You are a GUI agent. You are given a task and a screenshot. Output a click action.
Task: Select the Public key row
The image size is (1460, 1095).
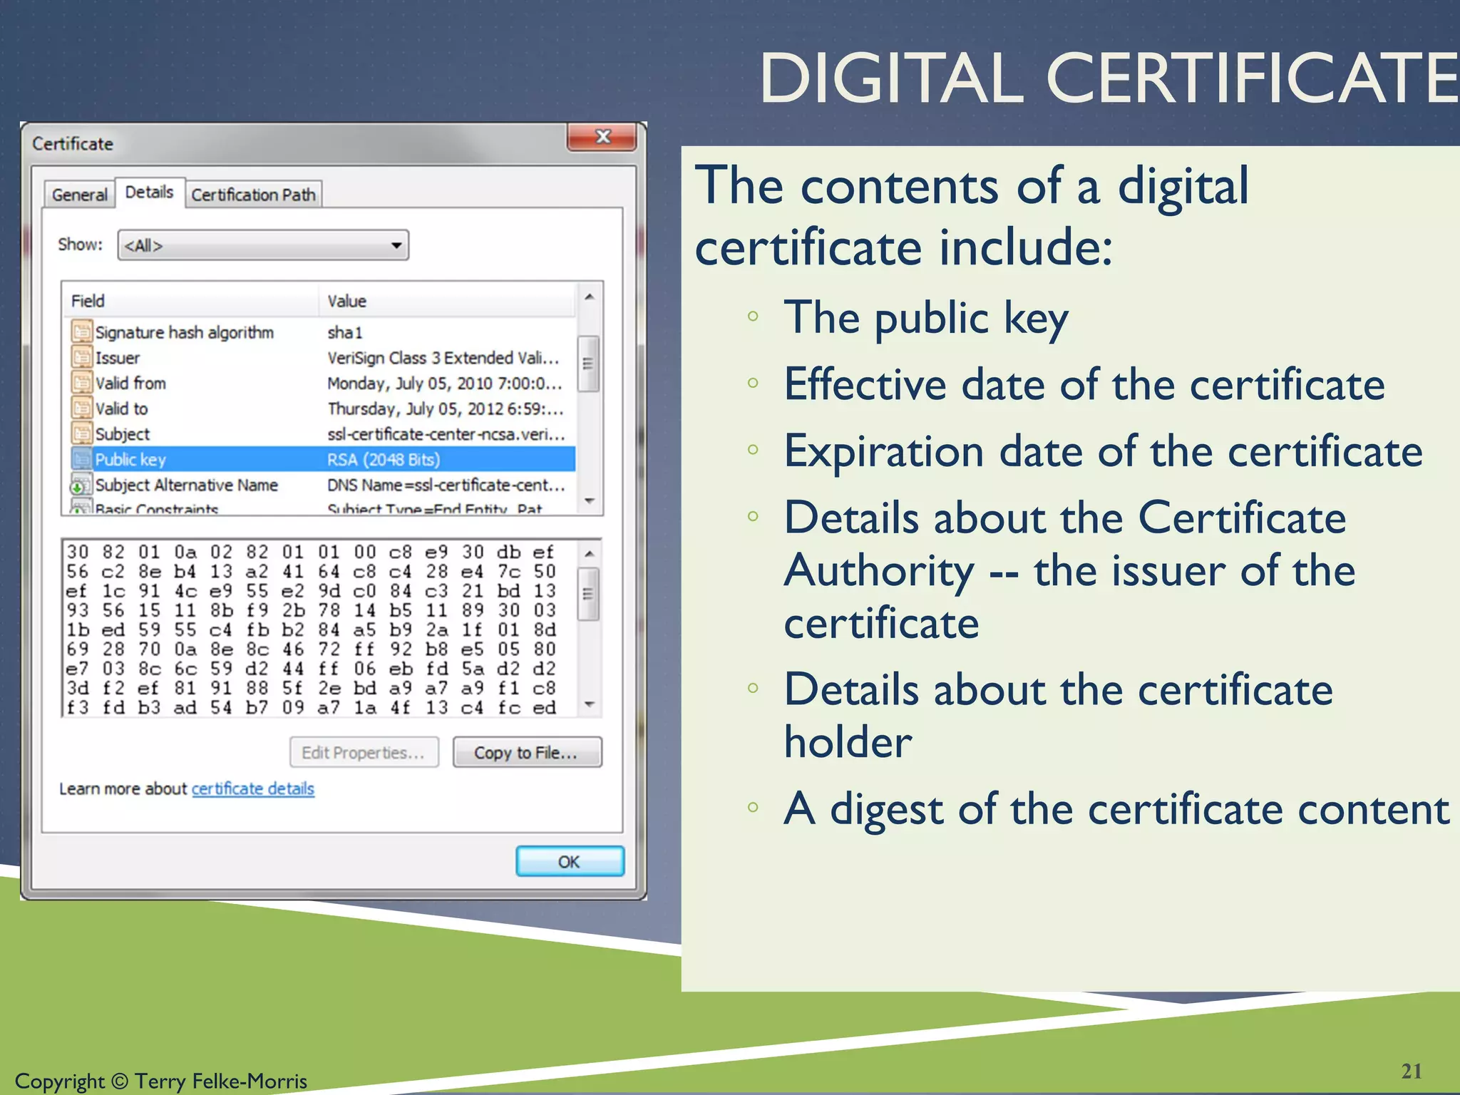coord(323,460)
